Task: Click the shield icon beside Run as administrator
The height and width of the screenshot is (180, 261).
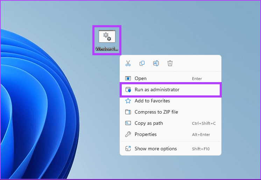Action: [x=128, y=90]
